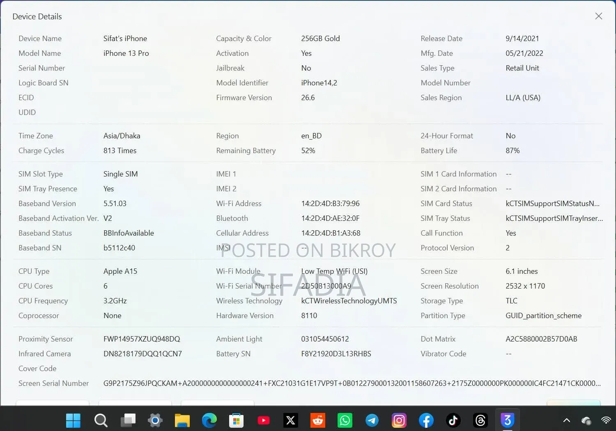Show hidden system tray icons
Viewport: 616px width, 431px height.
(567, 420)
